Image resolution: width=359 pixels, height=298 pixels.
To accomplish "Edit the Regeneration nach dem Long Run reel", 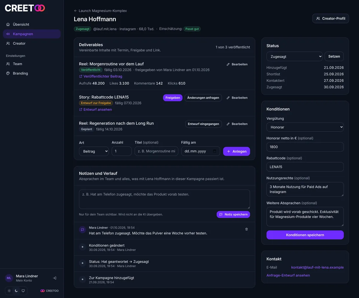I will 237,124.
